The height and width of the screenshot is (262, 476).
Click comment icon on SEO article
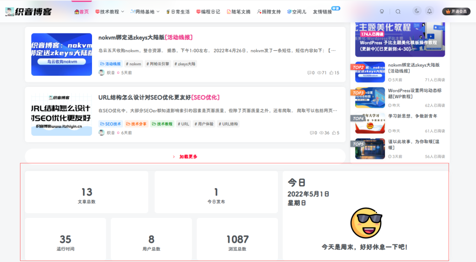[x=311, y=133]
